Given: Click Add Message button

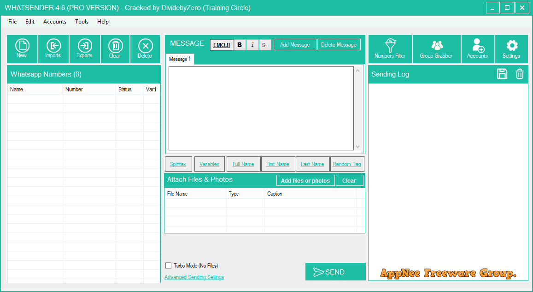Looking at the screenshot, I should (x=295, y=45).
